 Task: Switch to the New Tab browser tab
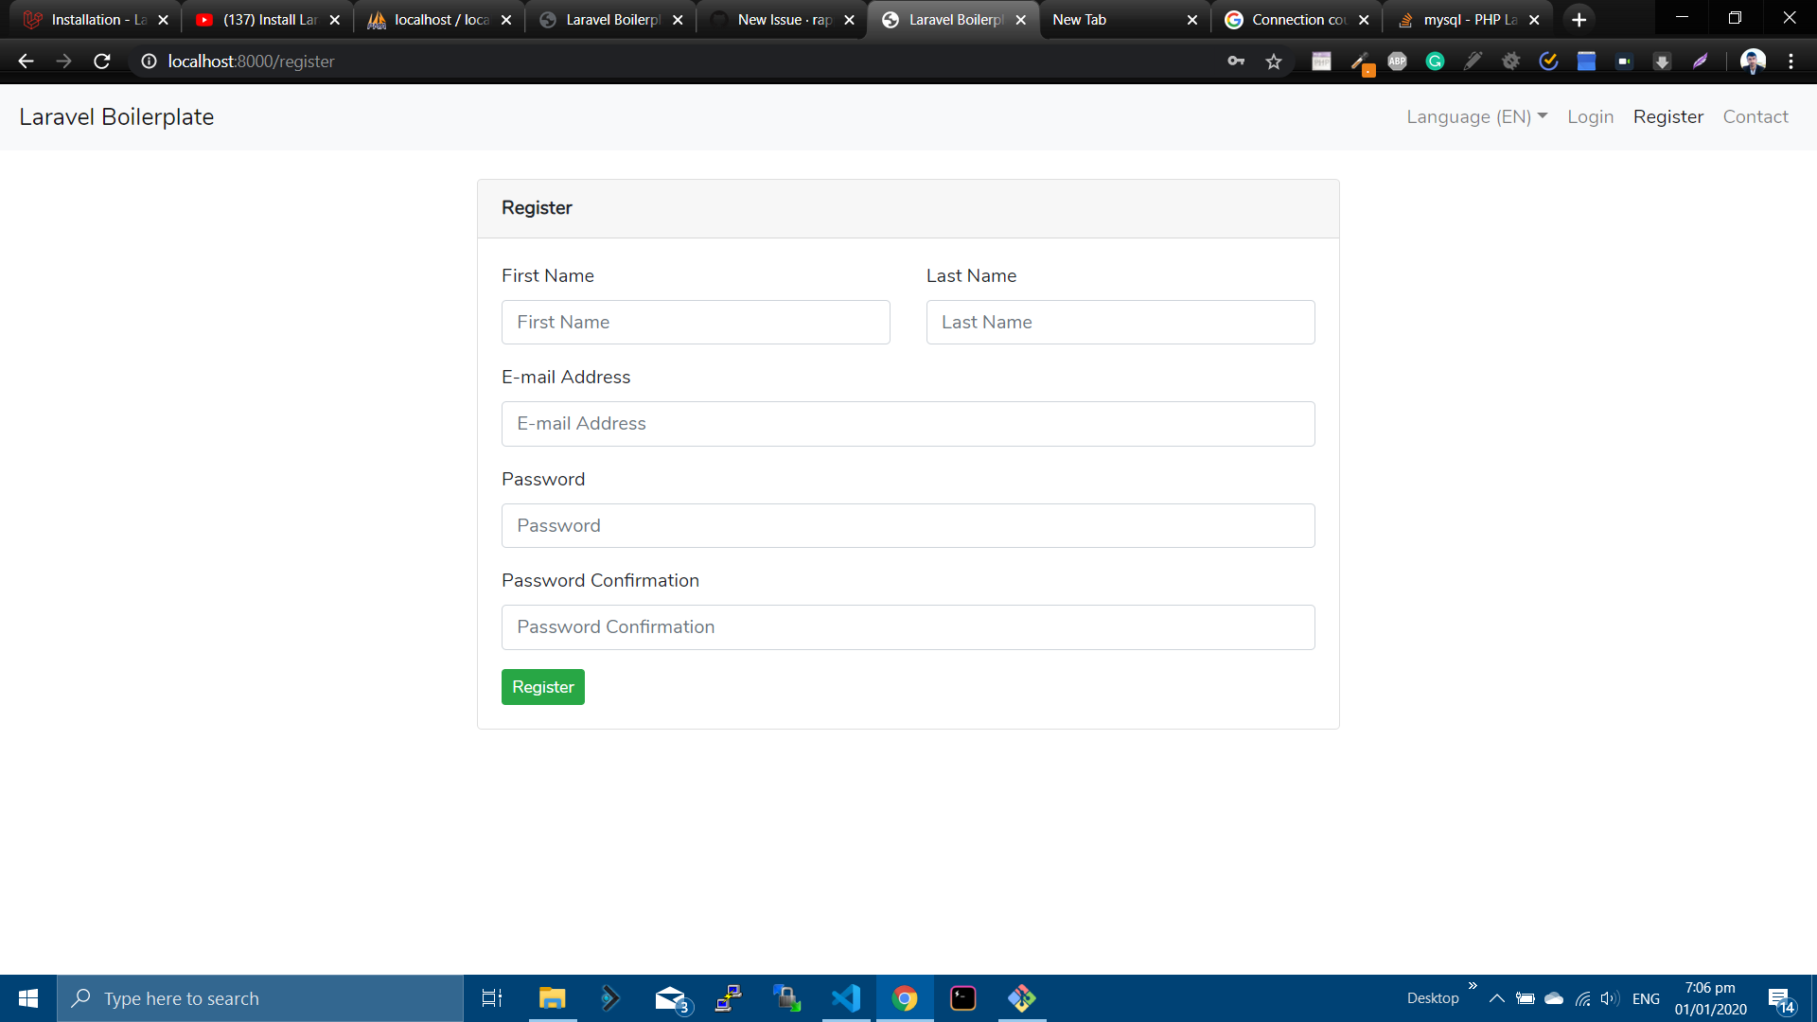1098,19
